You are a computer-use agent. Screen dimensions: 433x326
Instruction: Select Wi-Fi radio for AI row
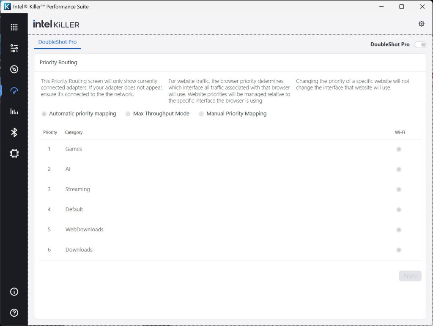pos(399,170)
